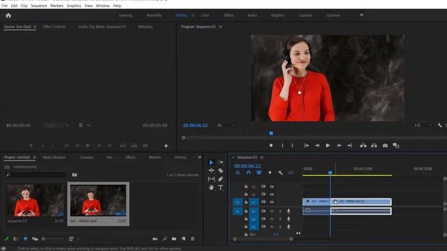
Task: Go to In point in Program monitor
Action: (307, 146)
